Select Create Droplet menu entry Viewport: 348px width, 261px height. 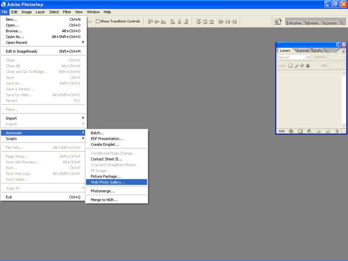click(x=117, y=144)
